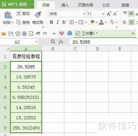Image resolution: width=138 pixels, height=136 pixels.
Task: Click the red WPS W icon
Action: tap(62, 34)
